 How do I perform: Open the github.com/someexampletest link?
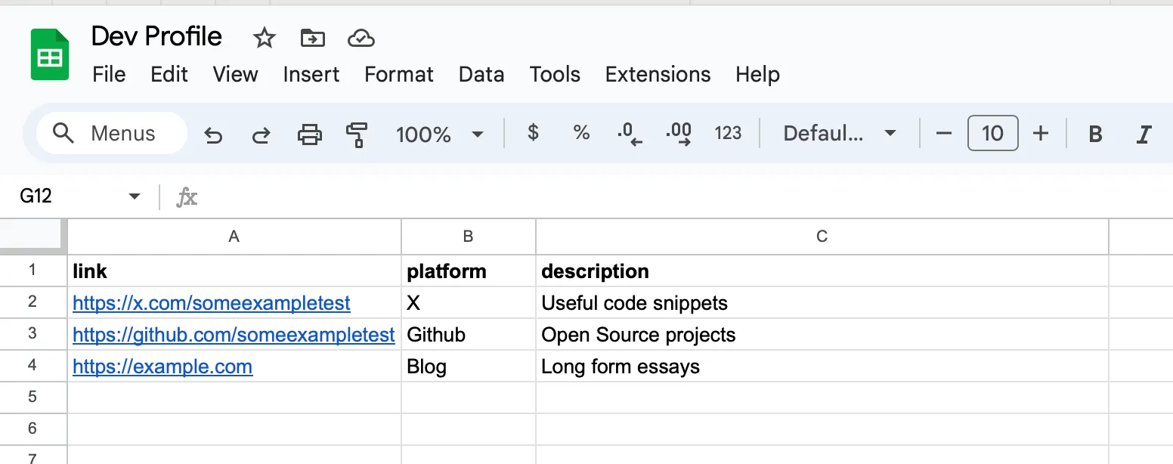[x=234, y=335]
